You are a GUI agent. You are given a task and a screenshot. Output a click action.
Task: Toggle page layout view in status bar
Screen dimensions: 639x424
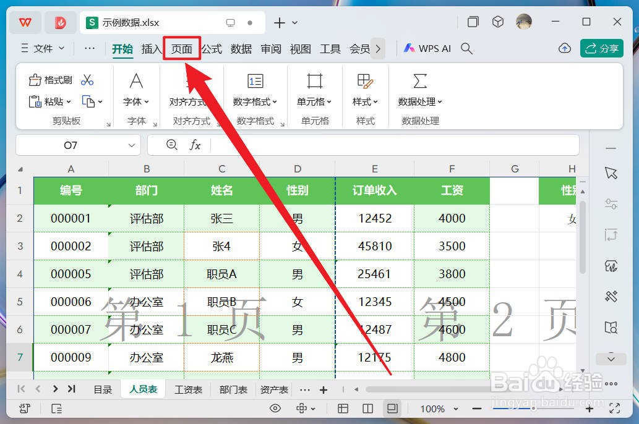[392, 409]
